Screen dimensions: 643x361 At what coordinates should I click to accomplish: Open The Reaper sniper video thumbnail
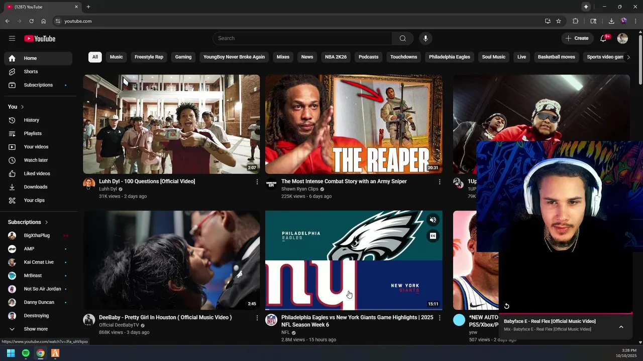(354, 124)
